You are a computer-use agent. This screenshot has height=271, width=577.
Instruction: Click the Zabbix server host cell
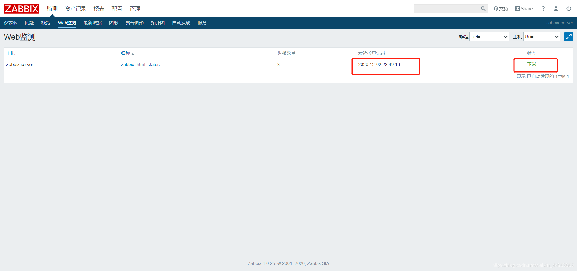pyautogui.click(x=20, y=65)
